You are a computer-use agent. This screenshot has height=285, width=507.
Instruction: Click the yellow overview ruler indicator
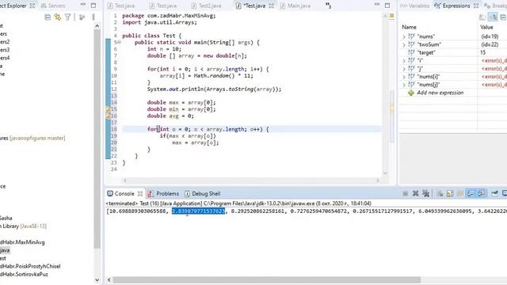tap(392, 16)
